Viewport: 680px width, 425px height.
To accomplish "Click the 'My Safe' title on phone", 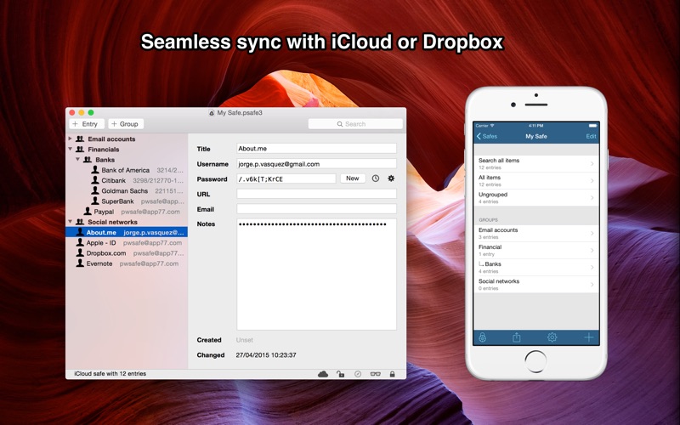I will tap(536, 136).
